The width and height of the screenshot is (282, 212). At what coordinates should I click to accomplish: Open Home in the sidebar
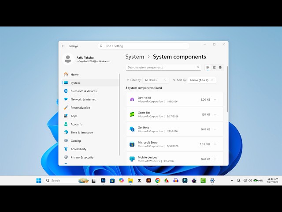pos(90,75)
